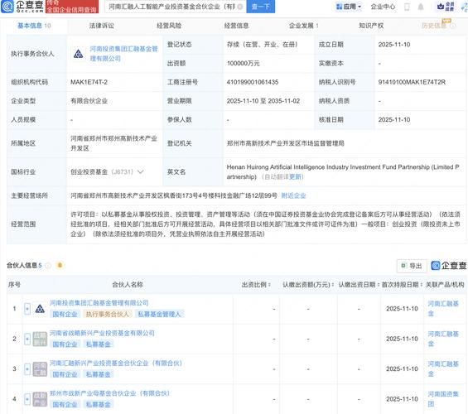Expand the 创业投资基金 industry chevron

click(x=140, y=171)
